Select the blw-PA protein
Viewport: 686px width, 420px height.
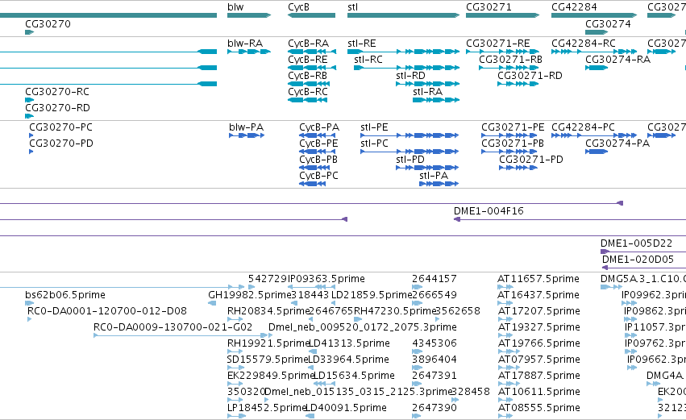(247, 135)
